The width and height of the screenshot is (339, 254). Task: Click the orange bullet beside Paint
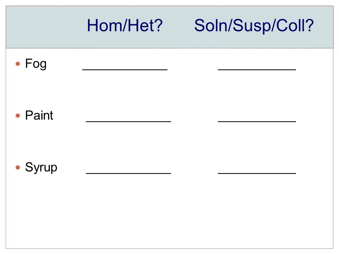18,116
